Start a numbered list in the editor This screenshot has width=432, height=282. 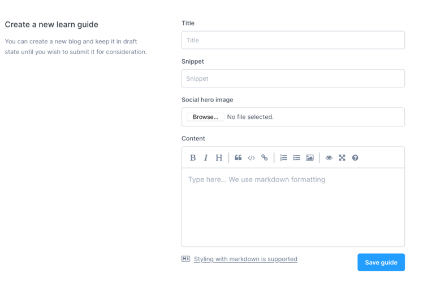(x=283, y=158)
